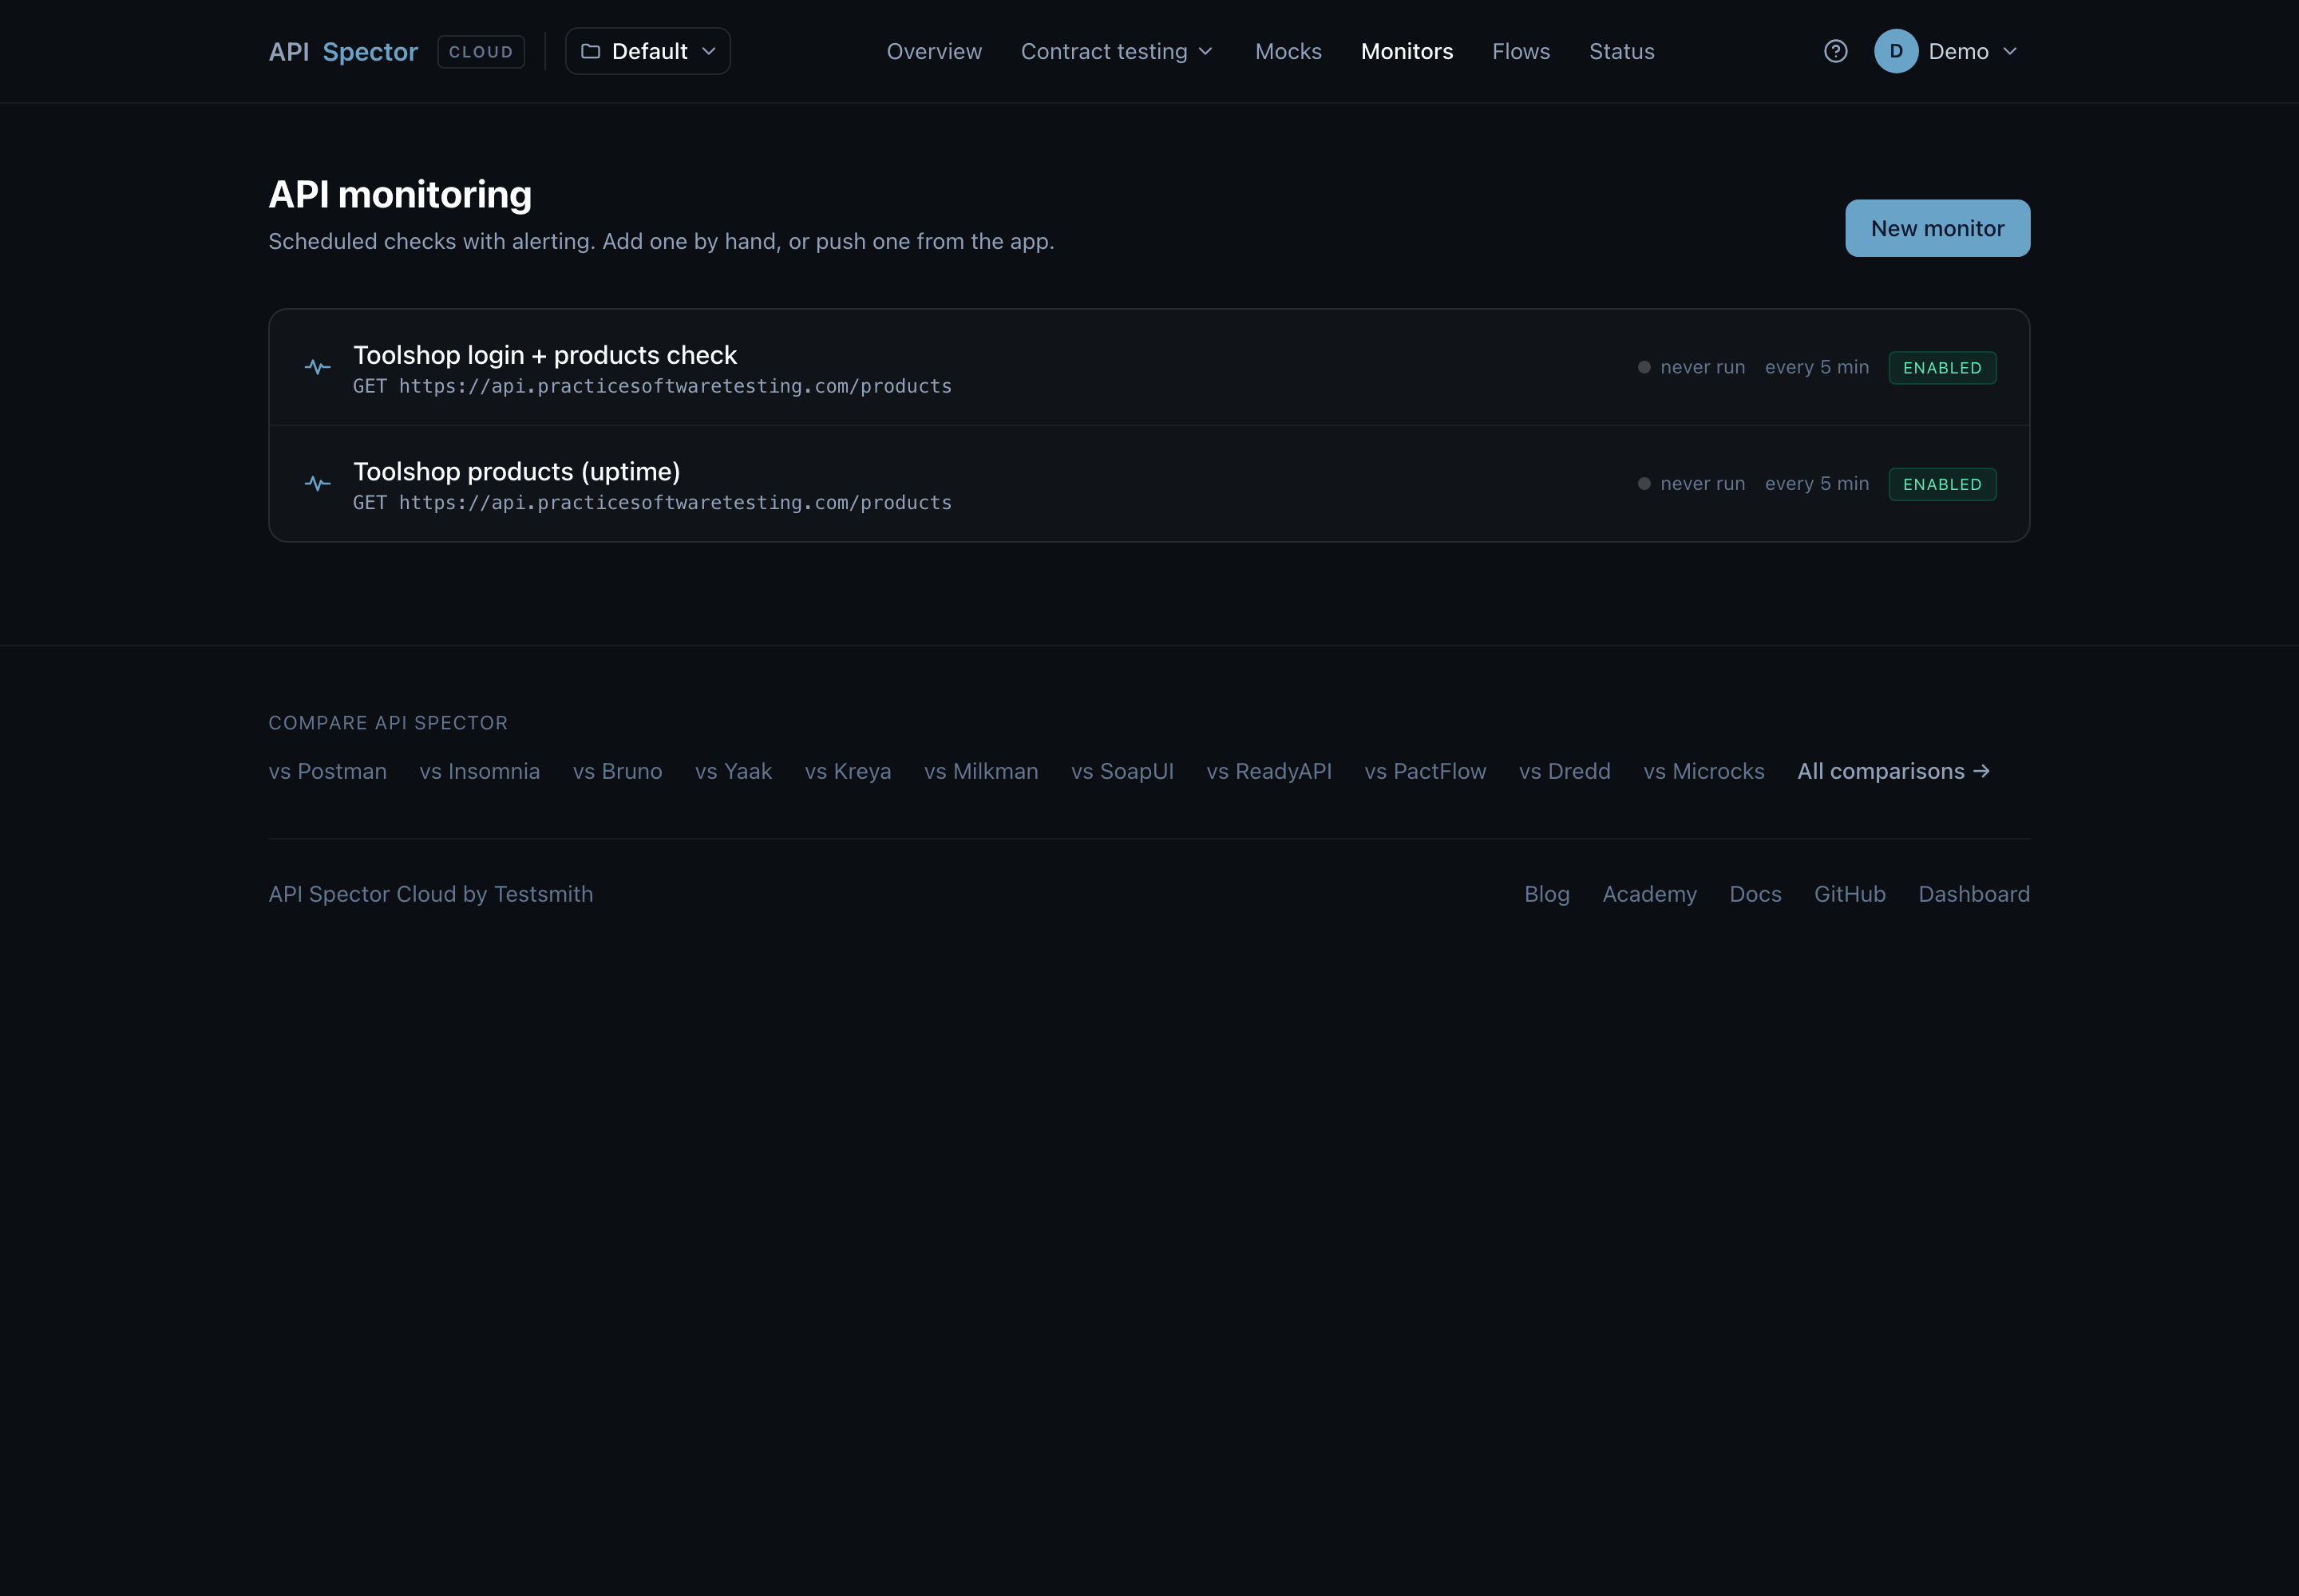
Task: Open Toolshop login + products check monitor
Action: point(1149,368)
